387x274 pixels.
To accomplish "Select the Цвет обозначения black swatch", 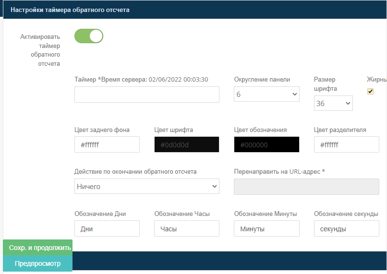I will (266, 144).
